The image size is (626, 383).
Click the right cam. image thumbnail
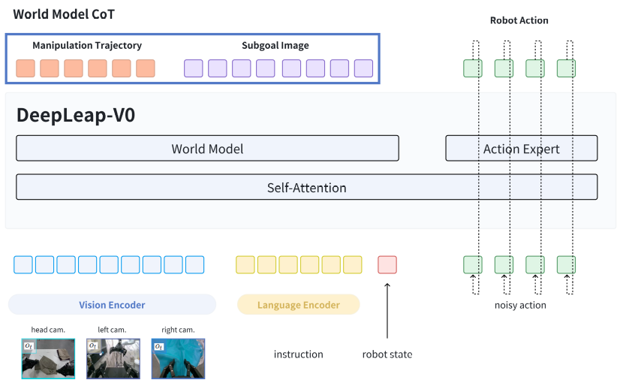(x=178, y=358)
